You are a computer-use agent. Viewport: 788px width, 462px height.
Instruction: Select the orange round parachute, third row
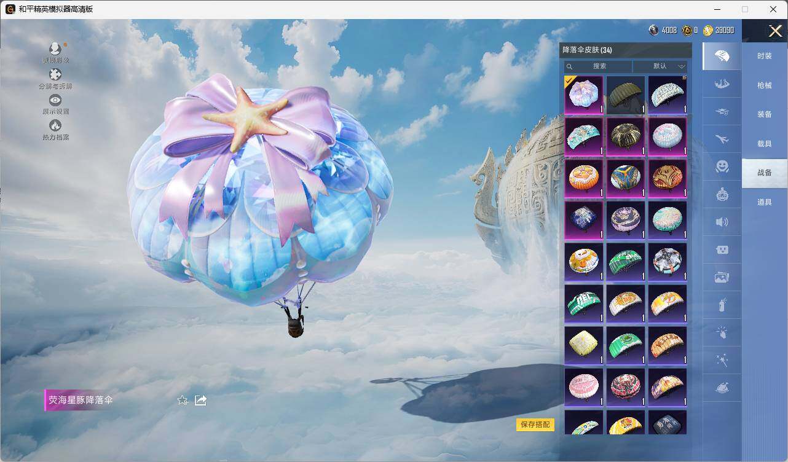pos(584,179)
